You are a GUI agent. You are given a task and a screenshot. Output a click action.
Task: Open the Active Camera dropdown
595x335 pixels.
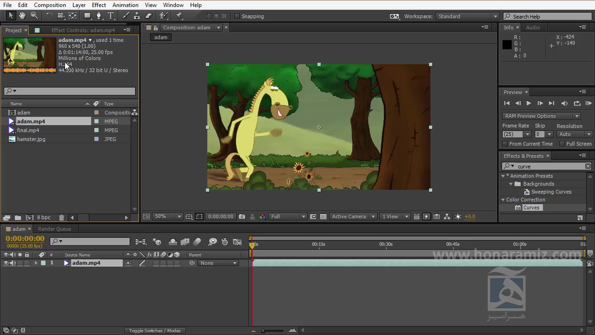353,216
